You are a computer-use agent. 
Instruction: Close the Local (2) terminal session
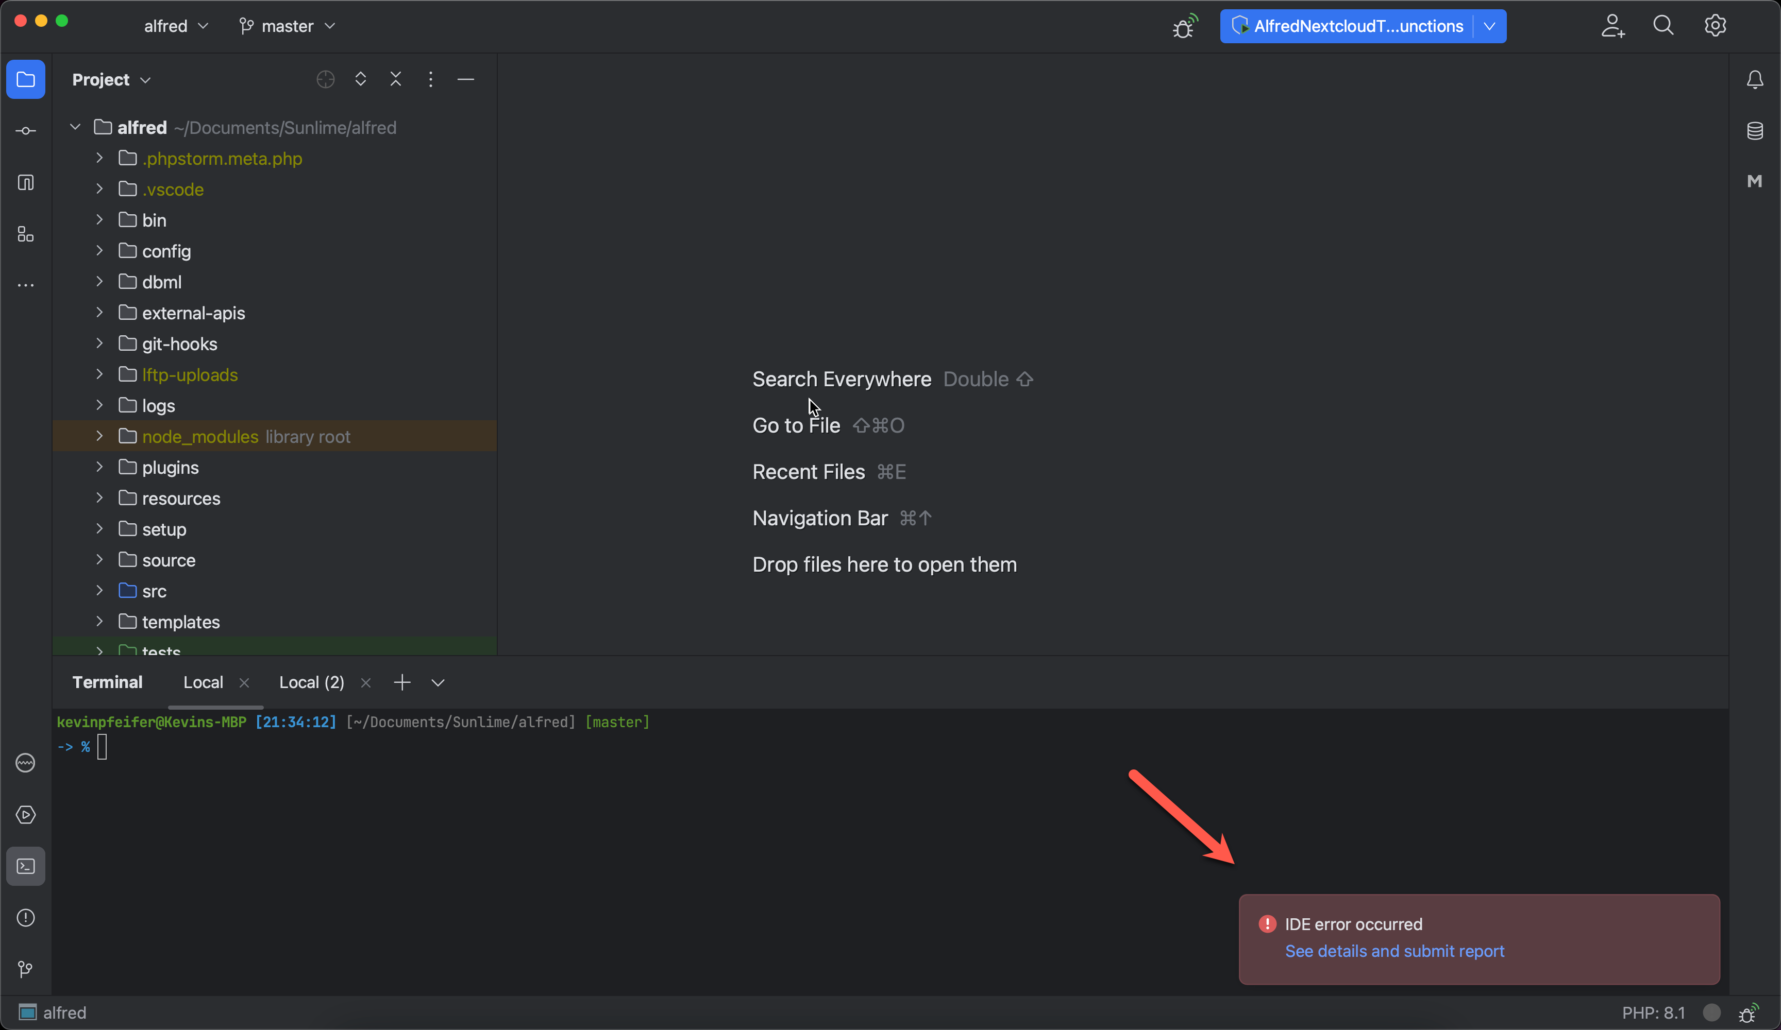(366, 682)
